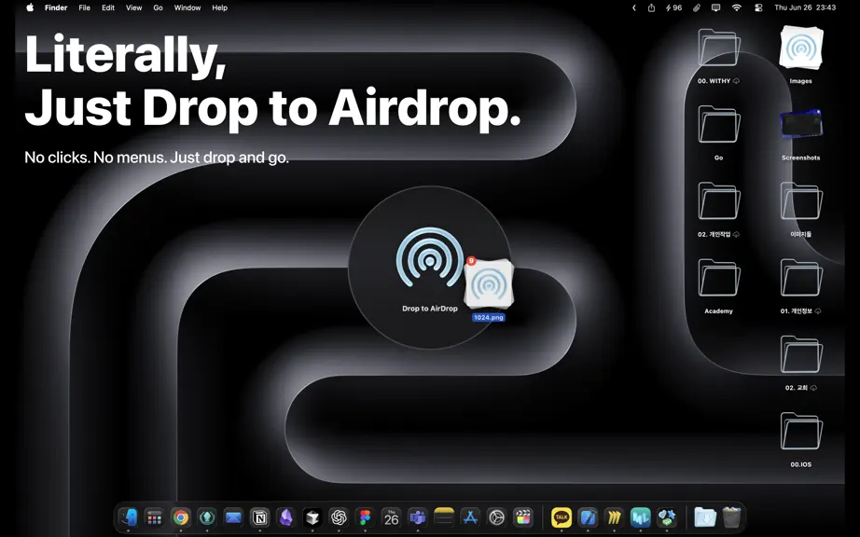
Task: Select the Academy folder on desktop
Action: pyautogui.click(x=718, y=285)
